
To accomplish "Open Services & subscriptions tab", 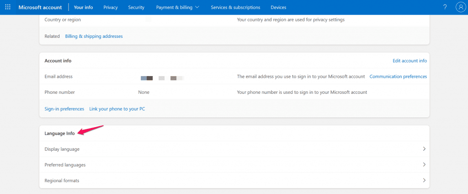I will [x=235, y=7].
